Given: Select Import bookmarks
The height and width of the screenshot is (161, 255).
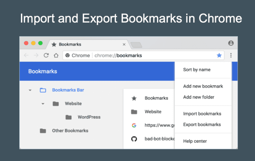Looking at the screenshot, I should click(202, 114).
